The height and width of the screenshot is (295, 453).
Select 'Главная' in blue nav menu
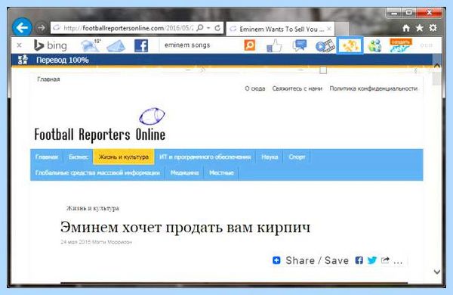[x=47, y=157]
